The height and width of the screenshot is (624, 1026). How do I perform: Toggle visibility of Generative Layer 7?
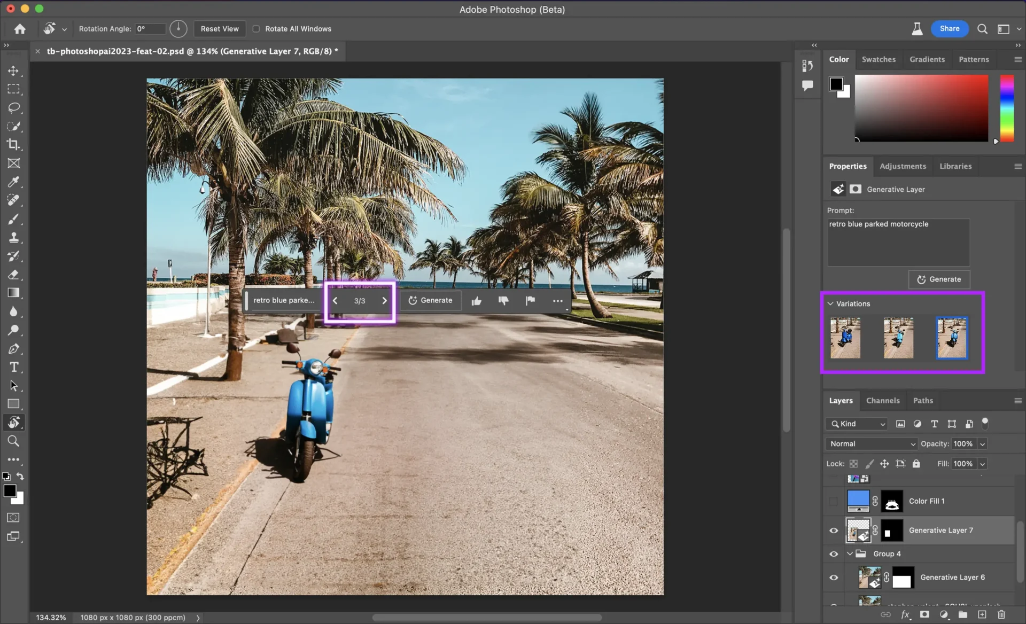click(x=833, y=529)
